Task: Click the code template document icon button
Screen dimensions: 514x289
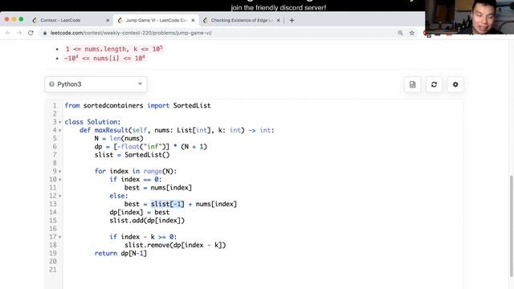Action: point(412,84)
